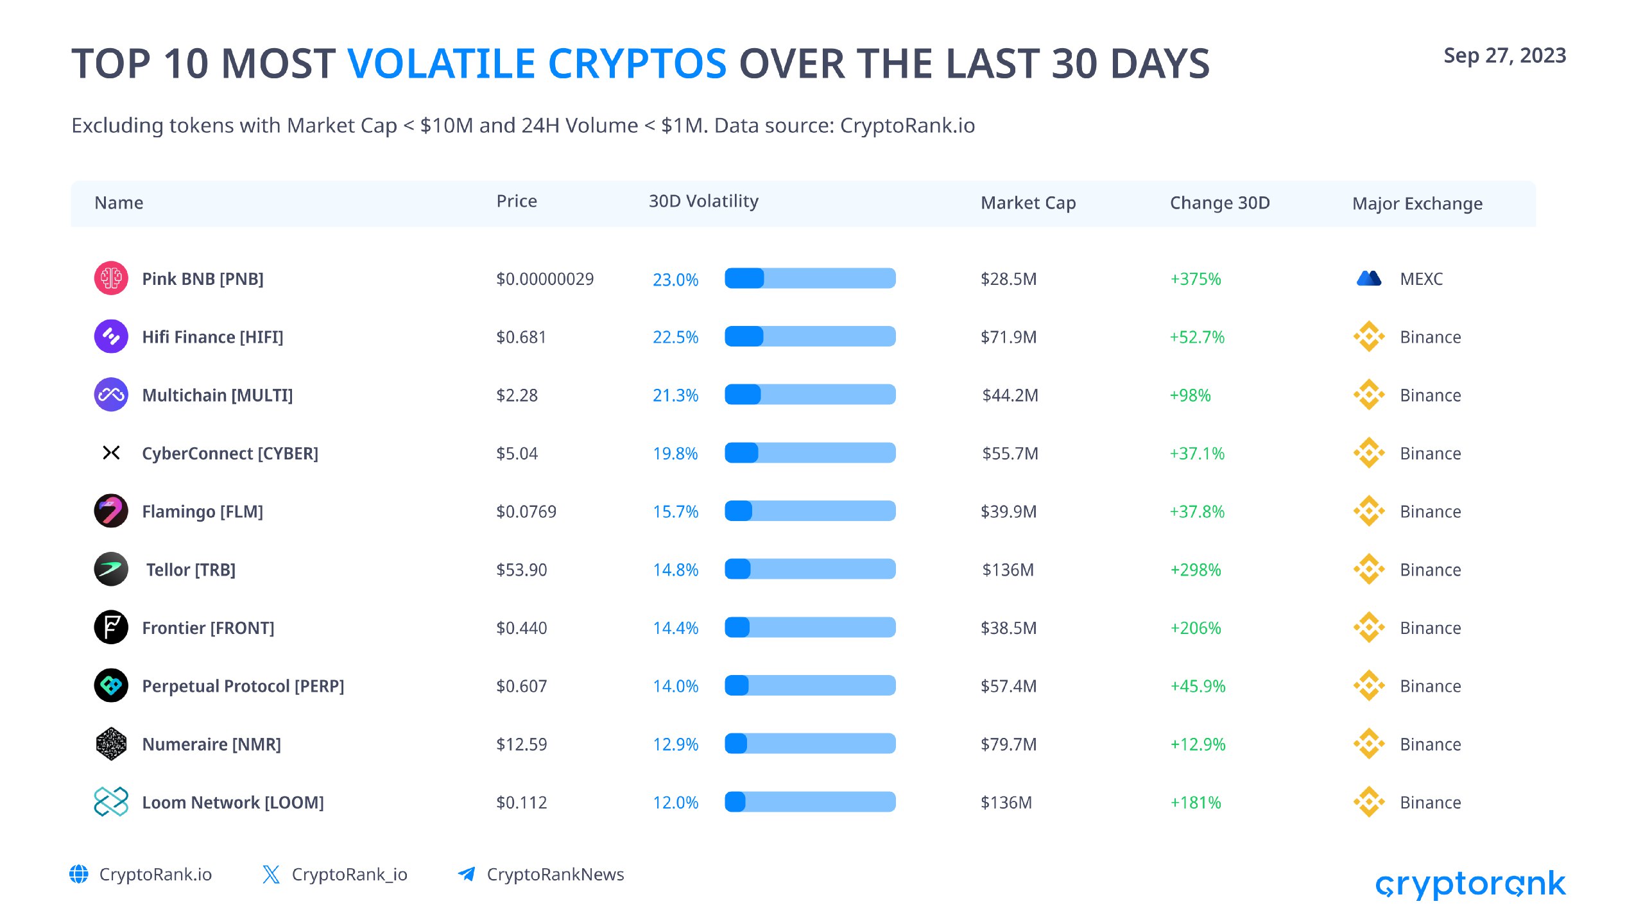The image size is (1643, 924).
Task: Click the Frontier coin logo
Action: [x=111, y=627]
